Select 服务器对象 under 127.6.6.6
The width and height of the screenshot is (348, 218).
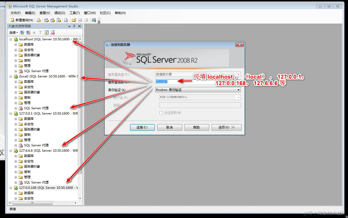32,166
